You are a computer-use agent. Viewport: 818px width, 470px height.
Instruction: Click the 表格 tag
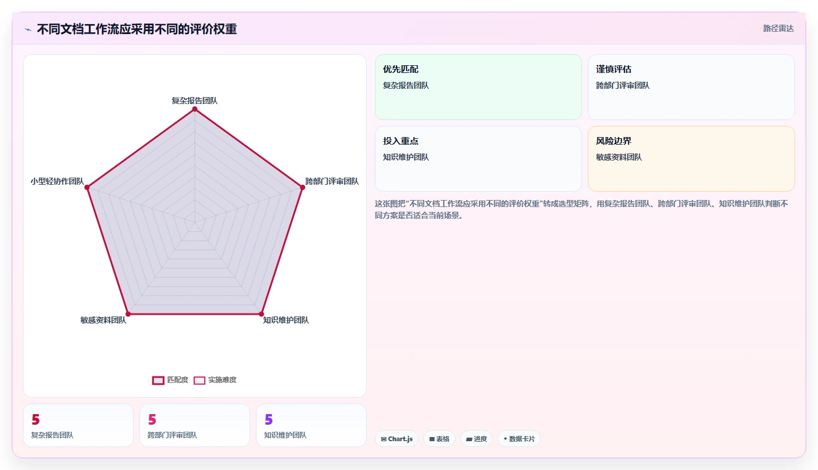tap(439, 439)
